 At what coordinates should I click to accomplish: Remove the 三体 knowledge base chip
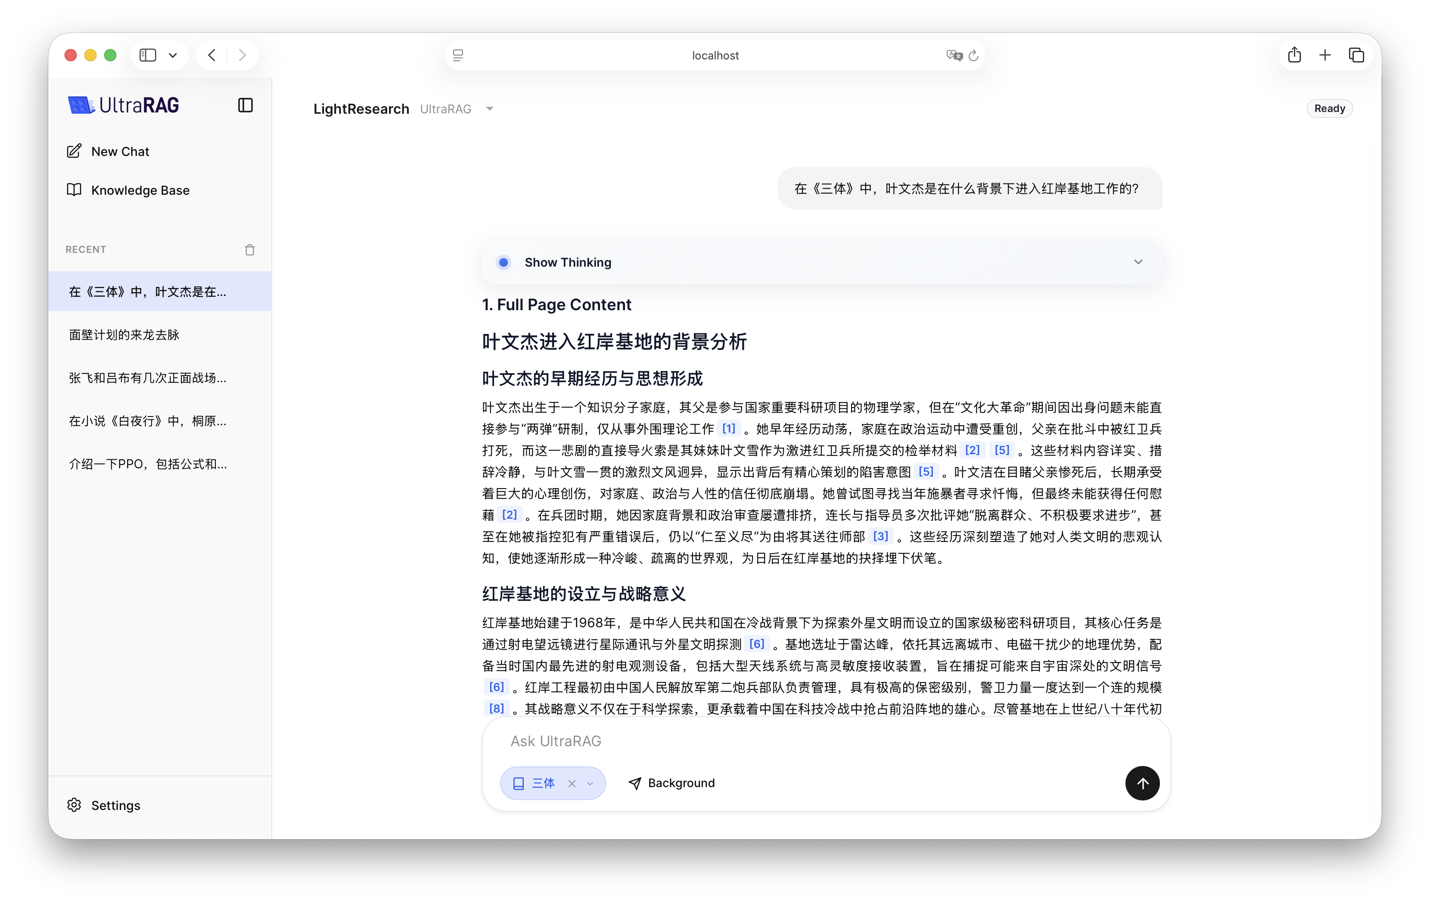click(x=572, y=784)
